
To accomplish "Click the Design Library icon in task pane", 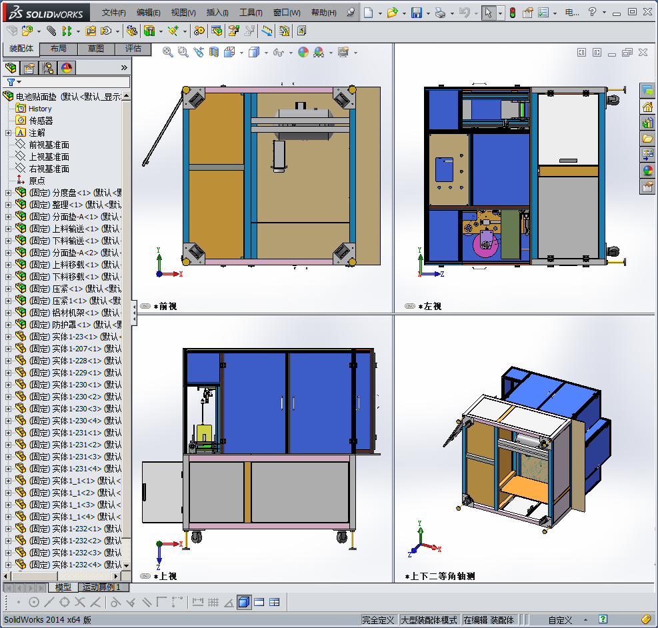I will (x=648, y=123).
